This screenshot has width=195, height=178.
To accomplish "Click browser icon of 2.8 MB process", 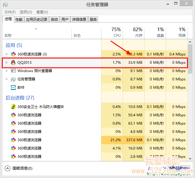I will pyautogui.click(x=13, y=157).
